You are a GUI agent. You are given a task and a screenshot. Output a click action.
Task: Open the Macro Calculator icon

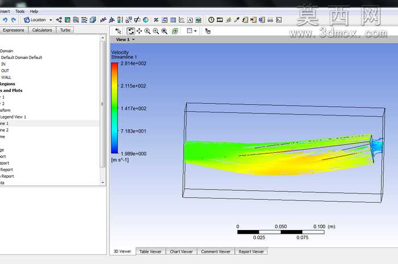point(254,20)
